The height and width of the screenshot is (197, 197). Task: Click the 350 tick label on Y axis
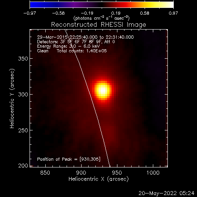(23, 59)
